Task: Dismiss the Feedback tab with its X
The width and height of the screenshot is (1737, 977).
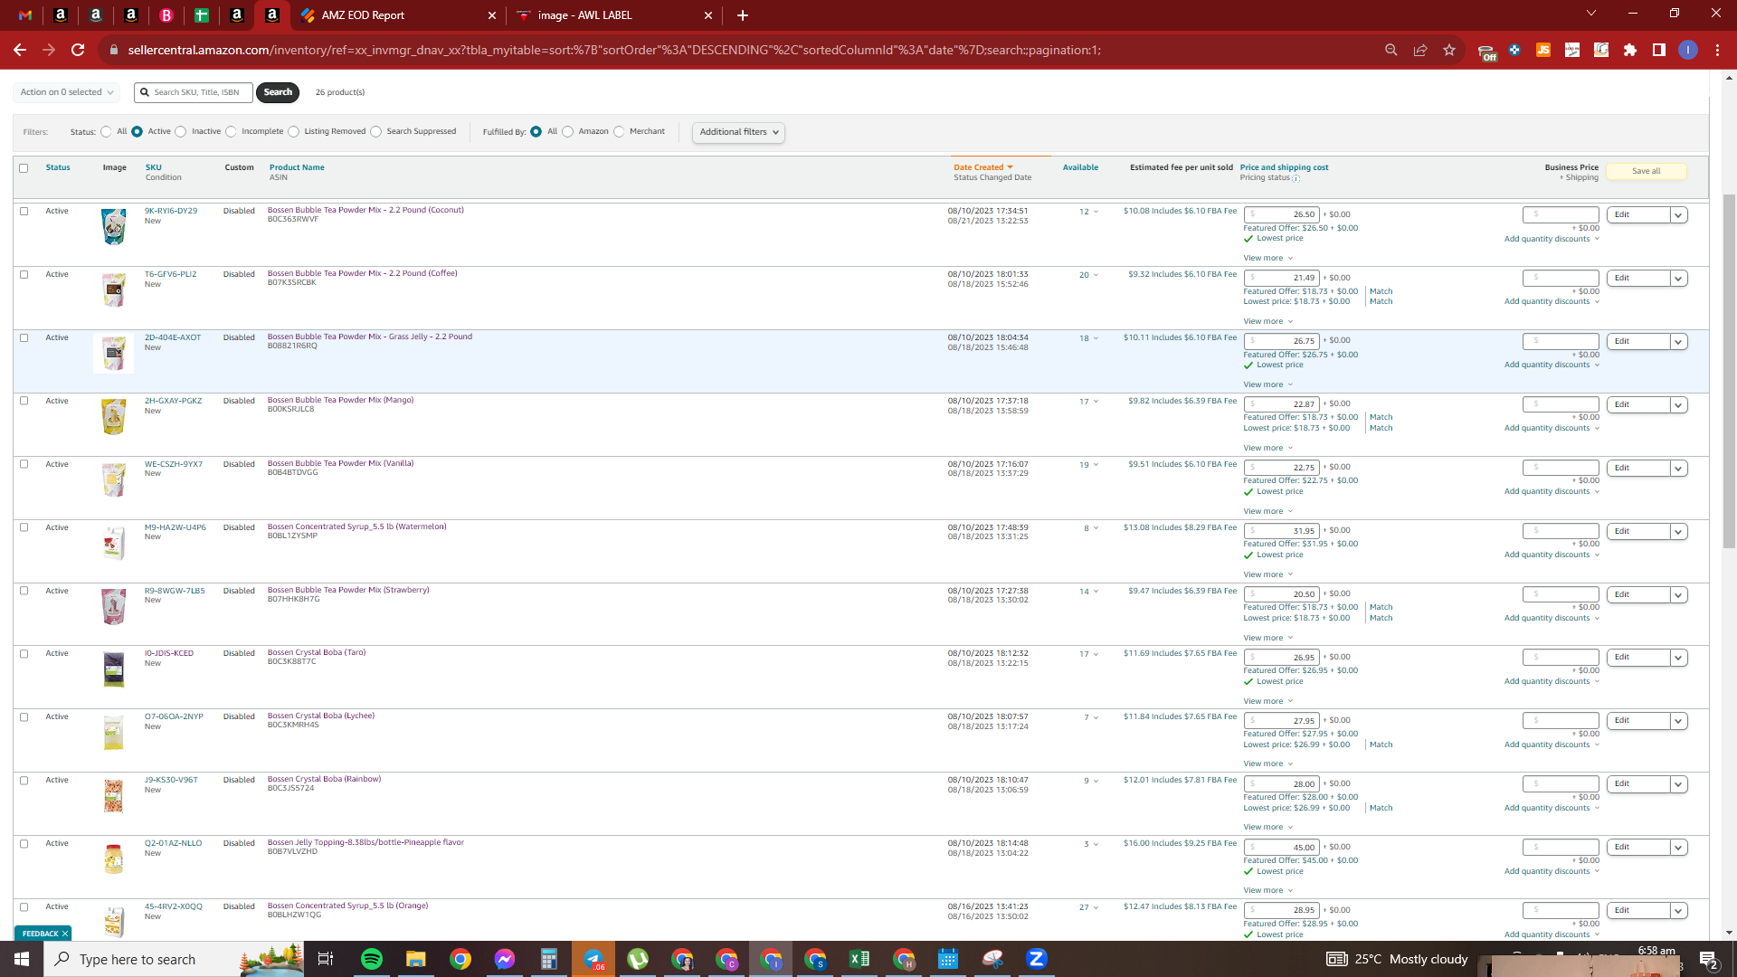Action: click(x=65, y=934)
